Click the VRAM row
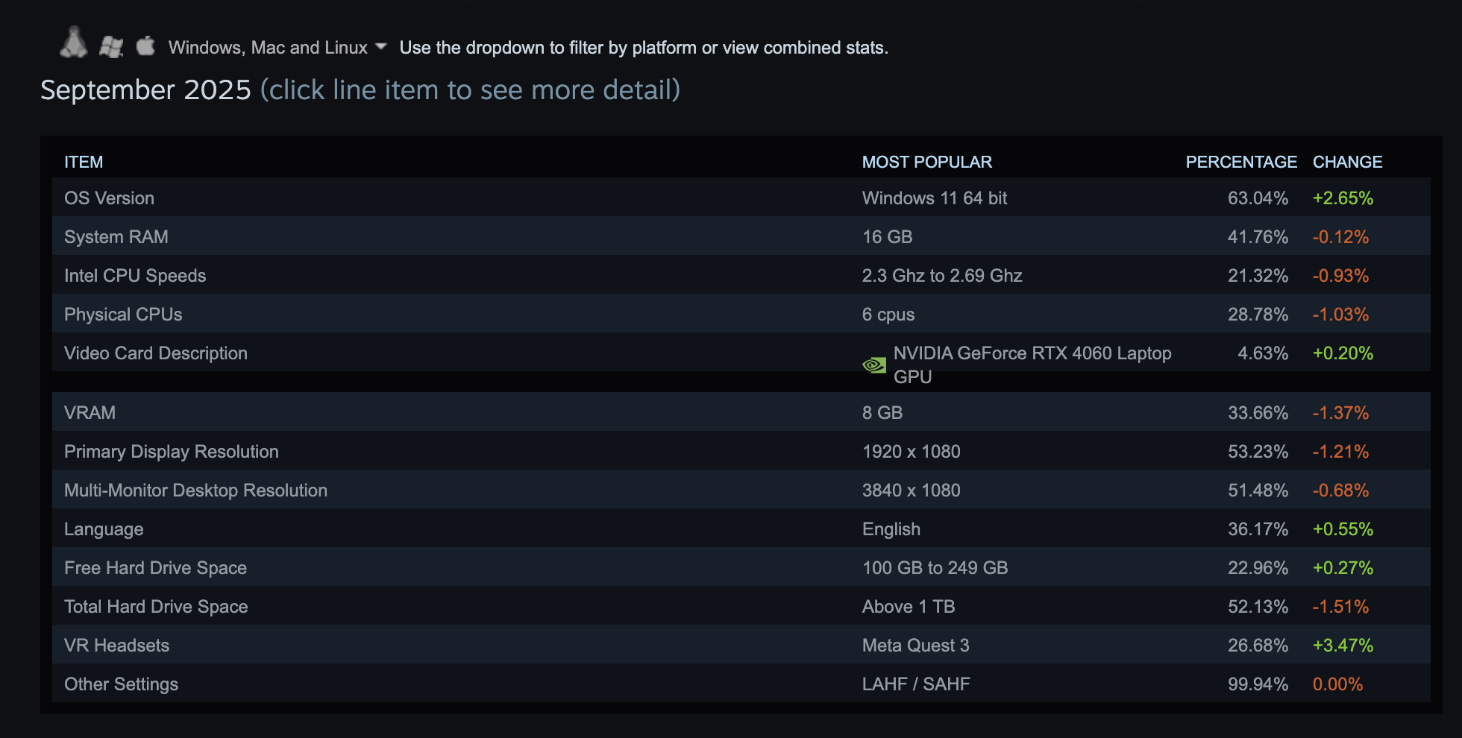Viewport: 1462px width, 738px height. [90, 413]
